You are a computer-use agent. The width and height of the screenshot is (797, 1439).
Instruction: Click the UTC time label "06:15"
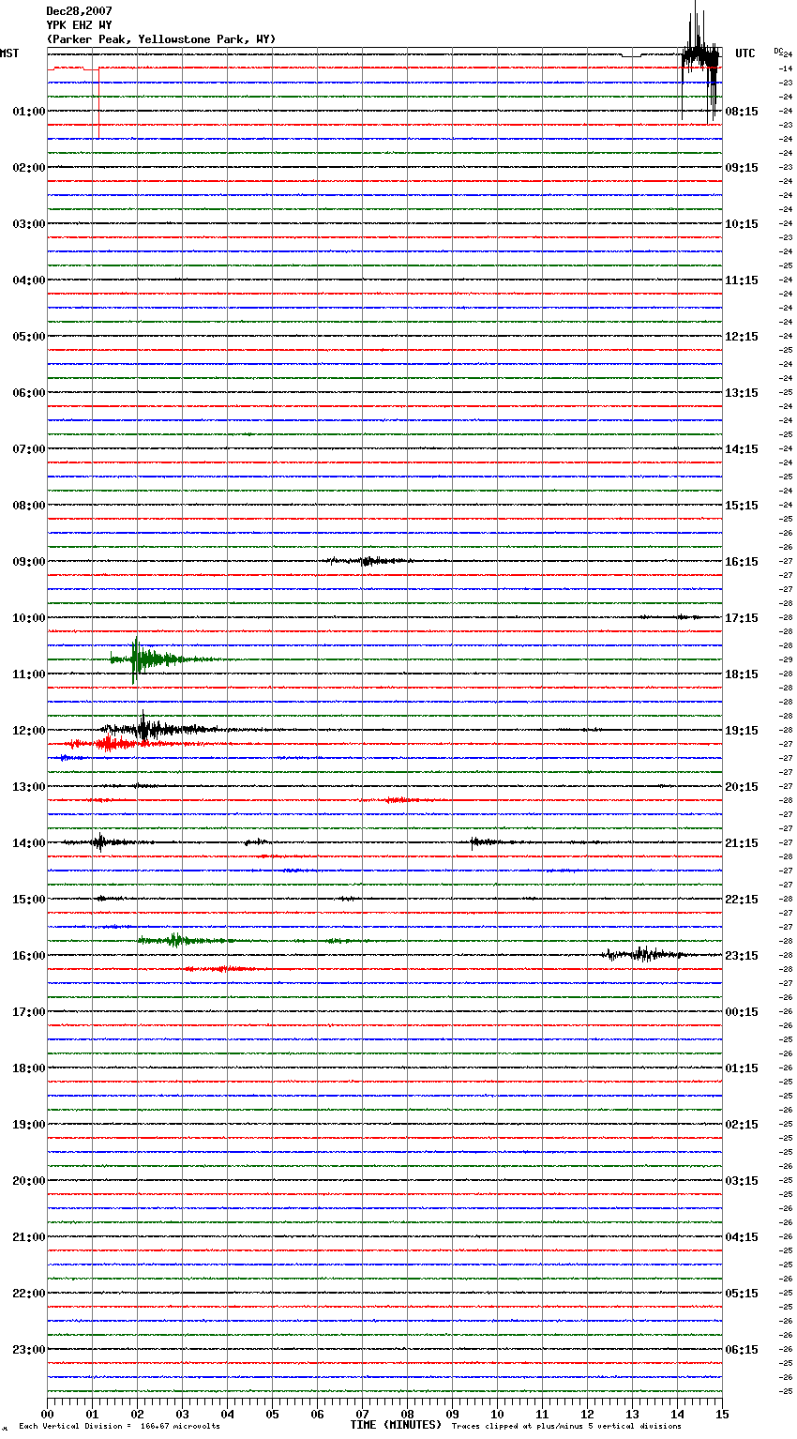pos(742,1350)
